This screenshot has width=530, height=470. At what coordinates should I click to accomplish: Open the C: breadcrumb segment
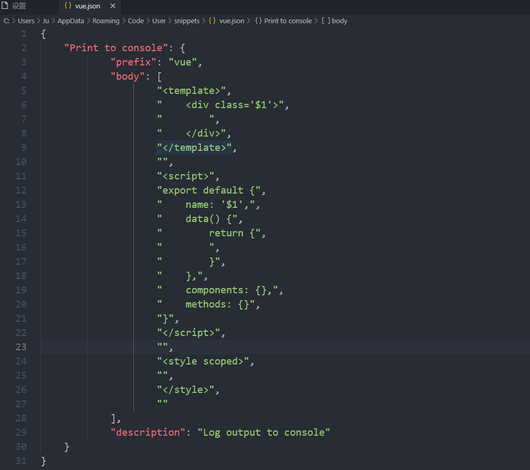click(x=6, y=21)
